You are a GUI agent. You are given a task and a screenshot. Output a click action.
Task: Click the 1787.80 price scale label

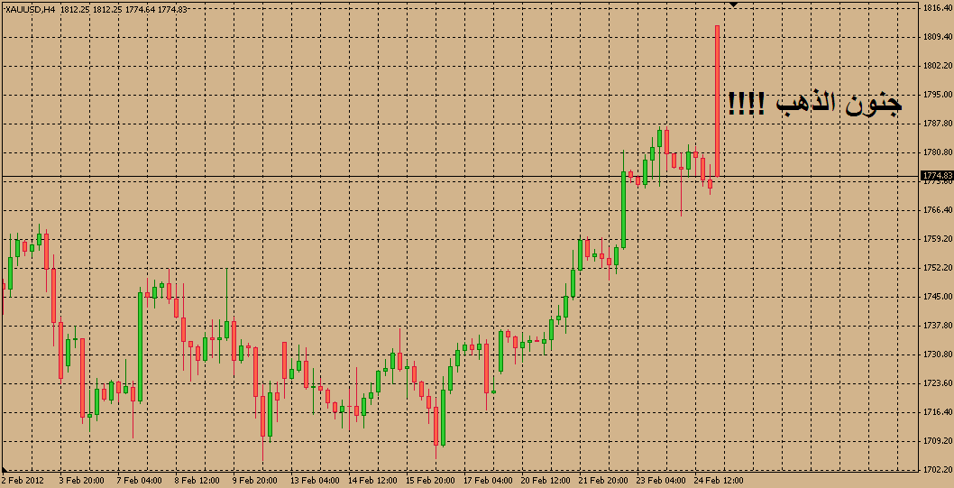tap(938, 124)
